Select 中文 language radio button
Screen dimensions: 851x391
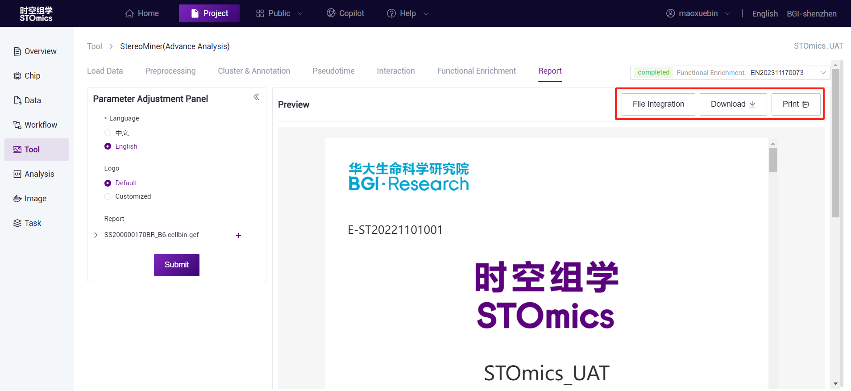point(108,133)
